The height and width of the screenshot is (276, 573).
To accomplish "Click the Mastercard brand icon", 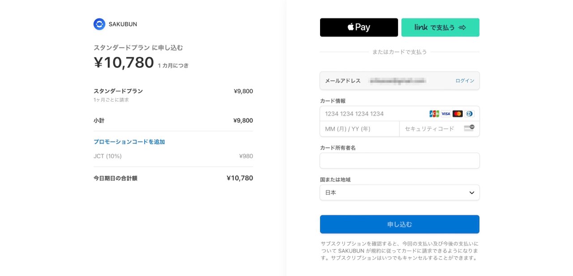I will tap(458, 114).
